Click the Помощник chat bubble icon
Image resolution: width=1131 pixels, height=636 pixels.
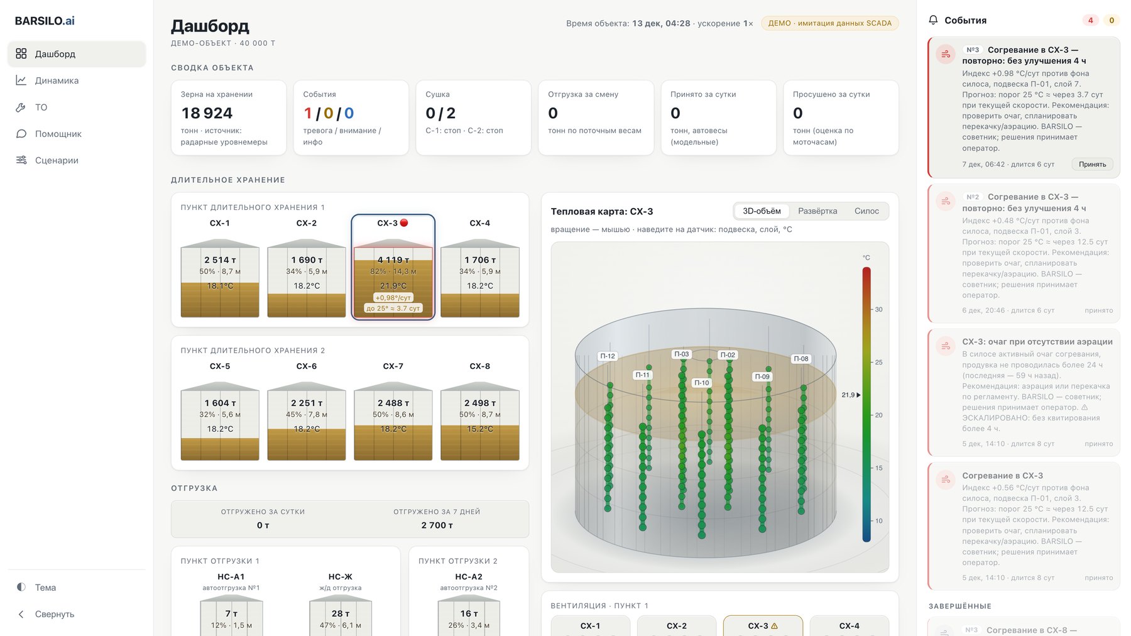(x=21, y=134)
